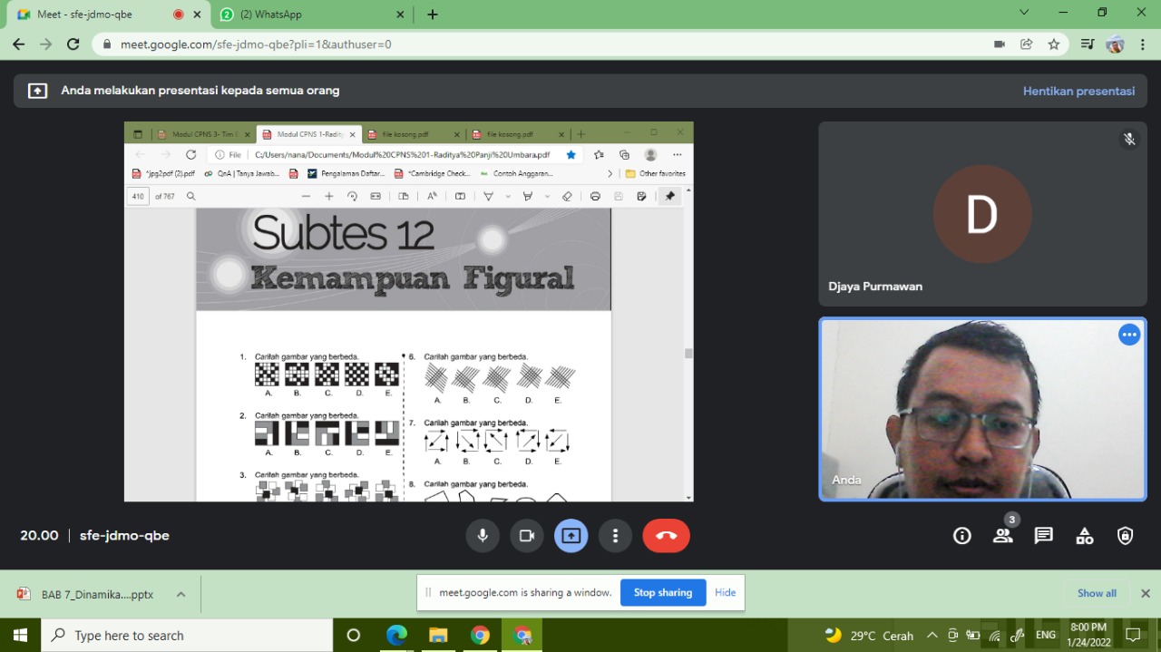Toggle the present screen button
Viewport: 1161px width, 652px height.
click(571, 536)
